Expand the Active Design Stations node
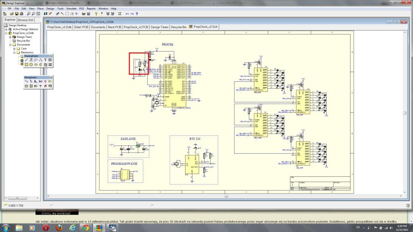The image size is (413, 232). coord(6,29)
